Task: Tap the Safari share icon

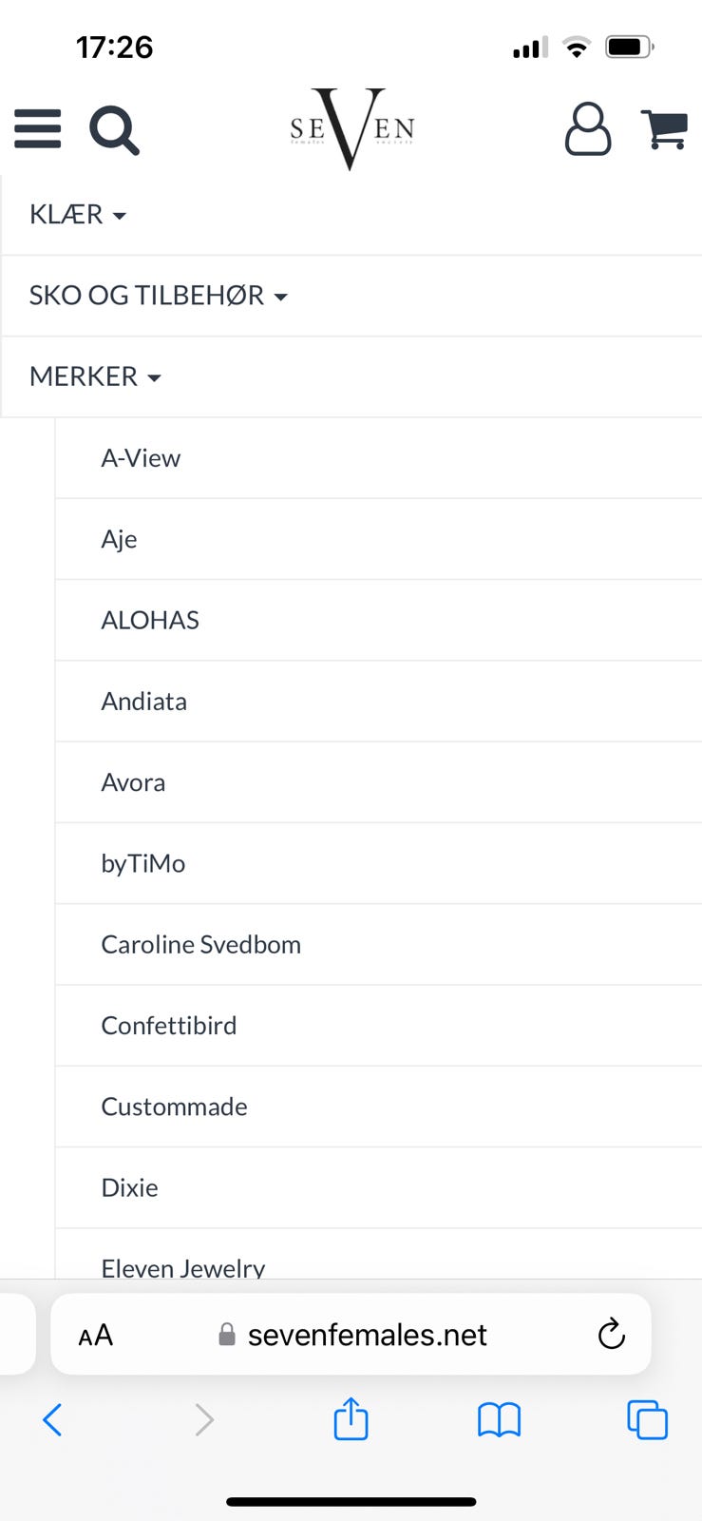Action: [x=351, y=1419]
